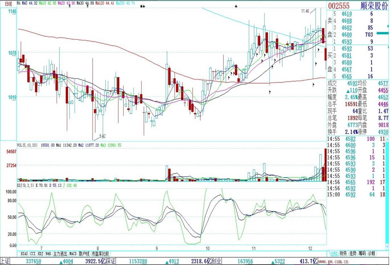The width and height of the screenshot is (390, 265).
Task: Click the 1146 price axis label
Action: (x=12, y=11)
